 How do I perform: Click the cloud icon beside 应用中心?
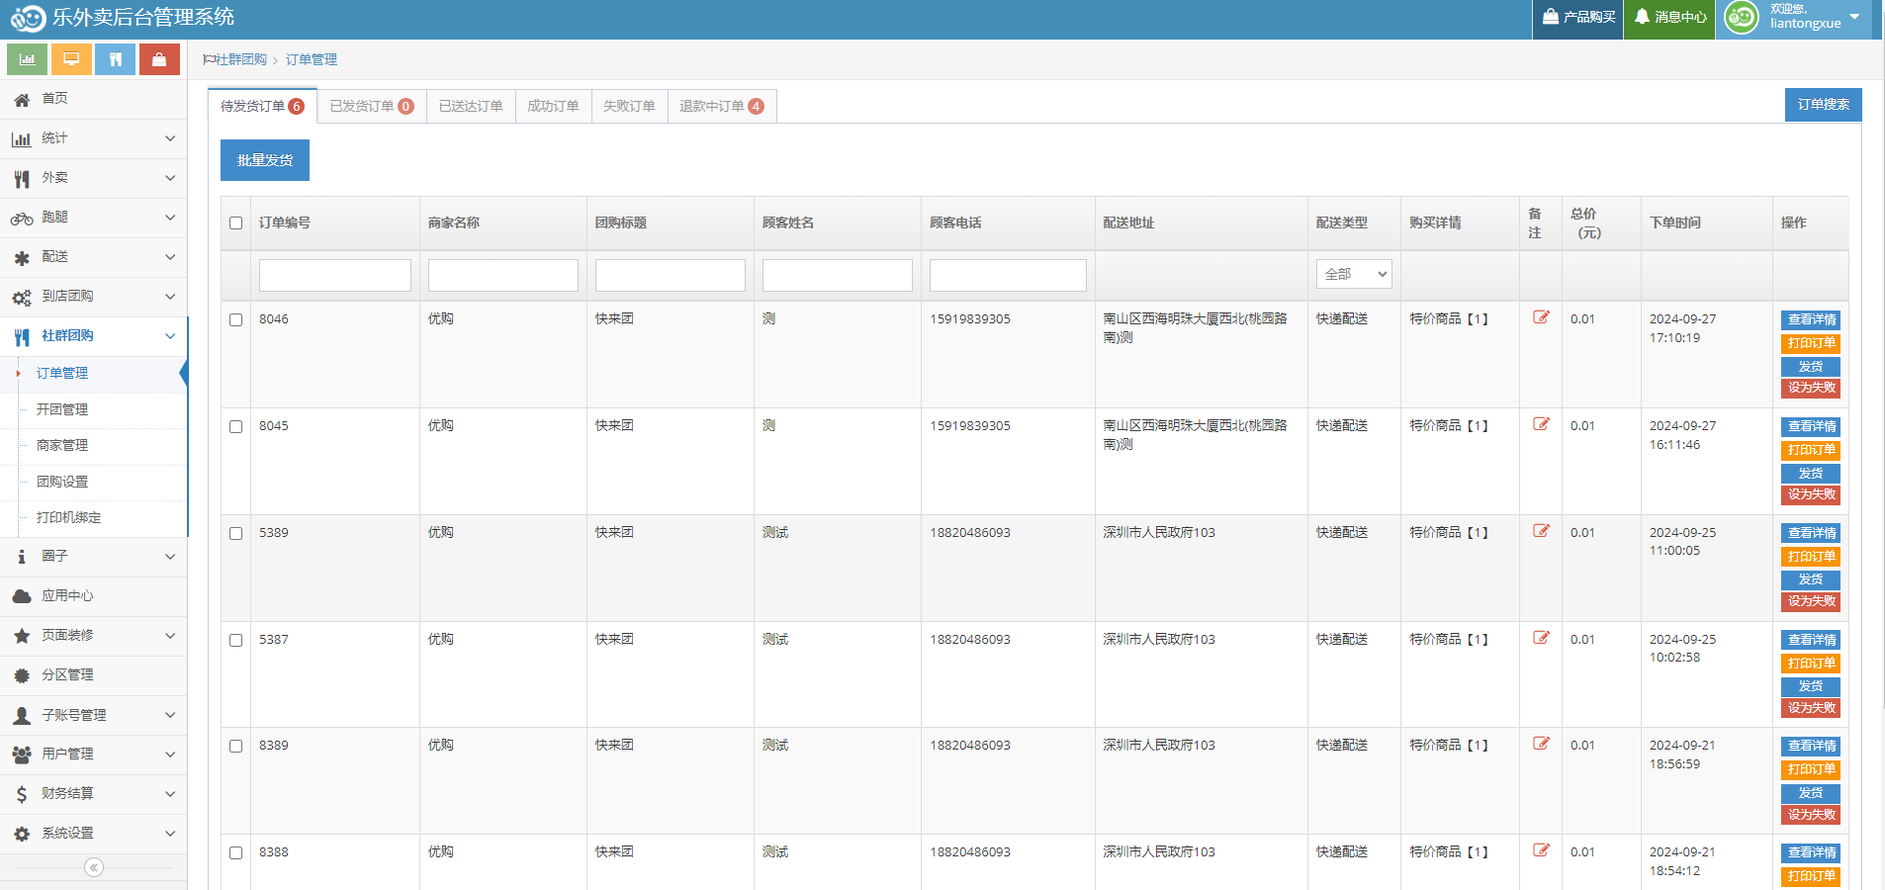tap(22, 596)
